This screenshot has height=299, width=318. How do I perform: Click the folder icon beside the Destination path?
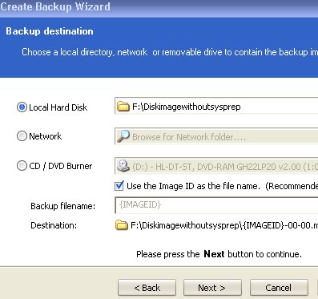[x=122, y=225]
